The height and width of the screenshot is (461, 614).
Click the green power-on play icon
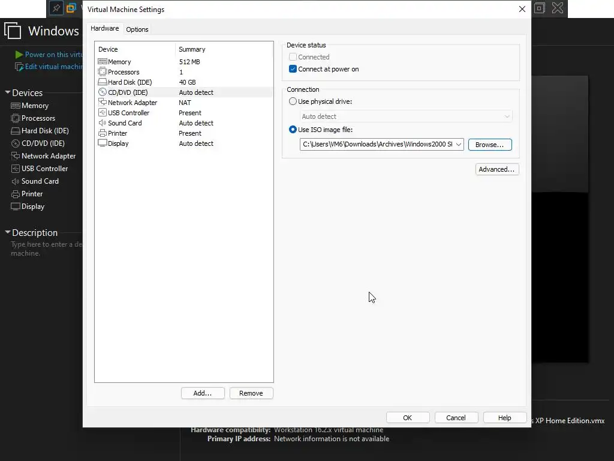pos(19,55)
